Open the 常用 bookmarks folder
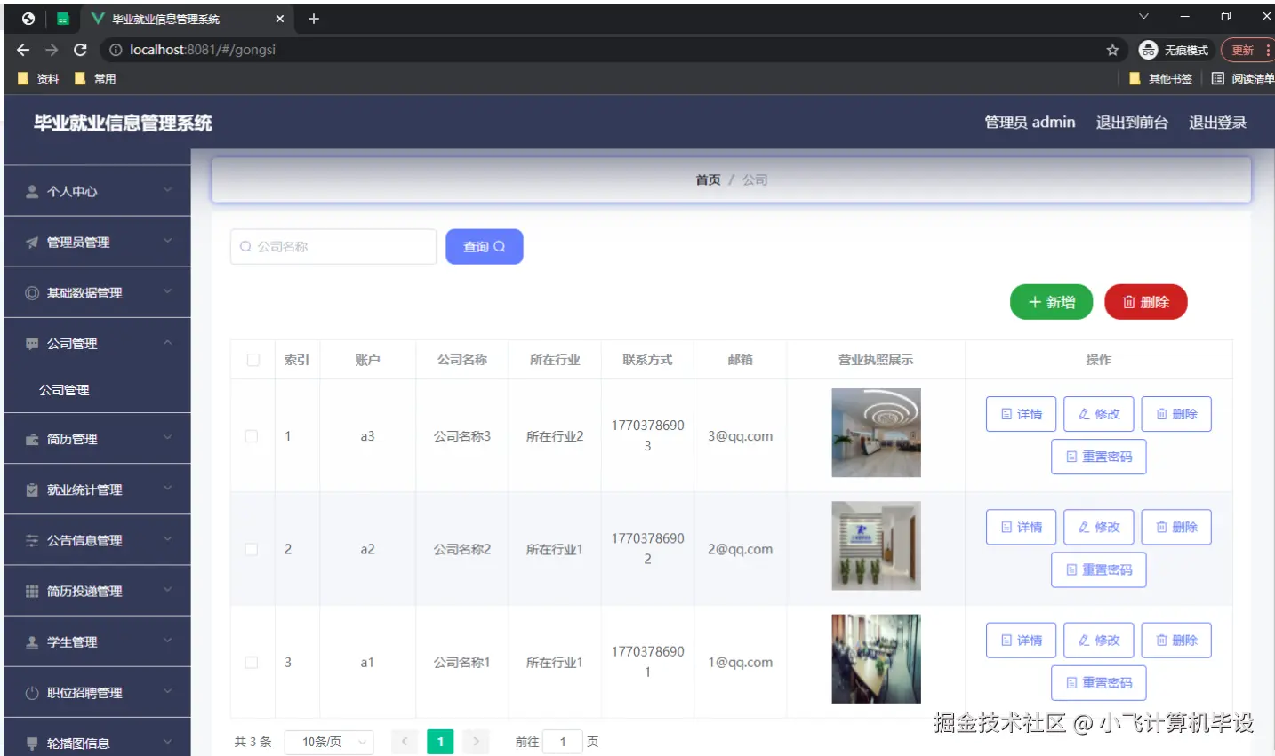 click(x=95, y=78)
